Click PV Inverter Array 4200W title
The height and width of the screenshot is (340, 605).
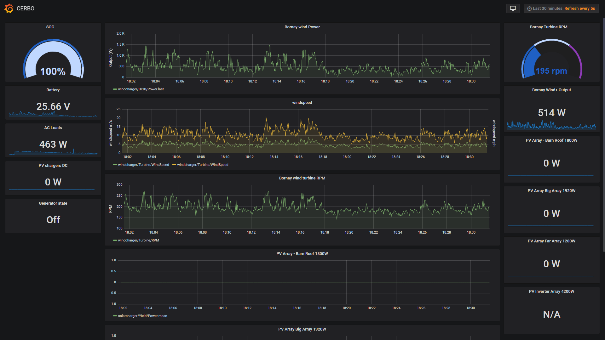tap(551, 292)
